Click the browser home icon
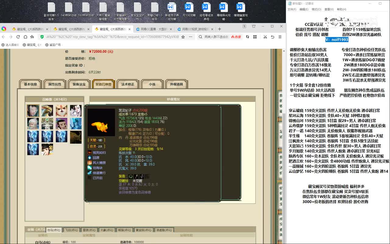This screenshot has height=244, width=390. pyautogui.click(x=25, y=37)
